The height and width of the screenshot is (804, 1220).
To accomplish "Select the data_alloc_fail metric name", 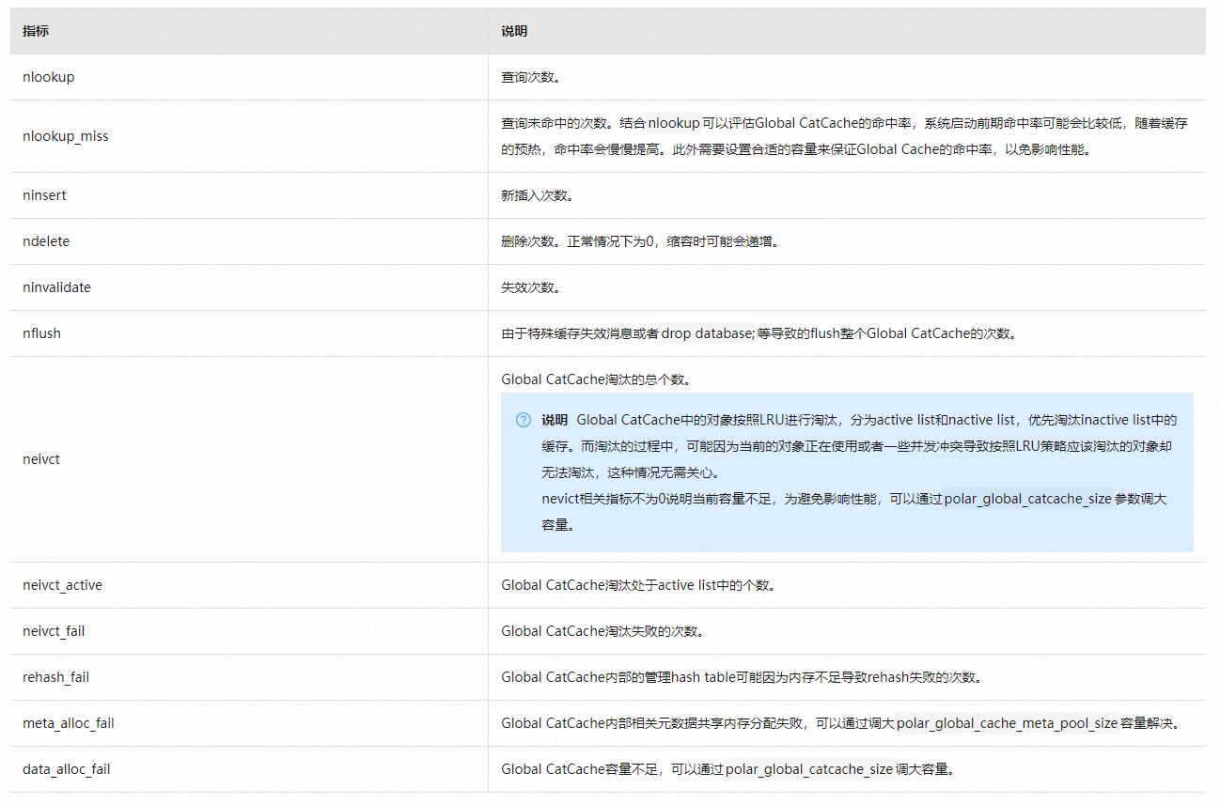I will (67, 769).
